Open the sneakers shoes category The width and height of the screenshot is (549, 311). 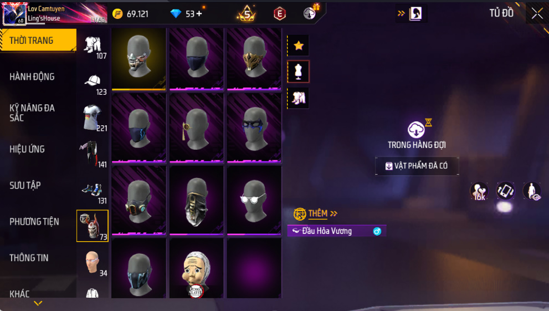(x=93, y=190)
